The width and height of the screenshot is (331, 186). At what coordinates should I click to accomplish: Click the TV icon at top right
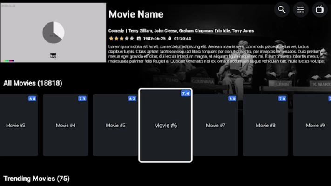pos(320,9)
